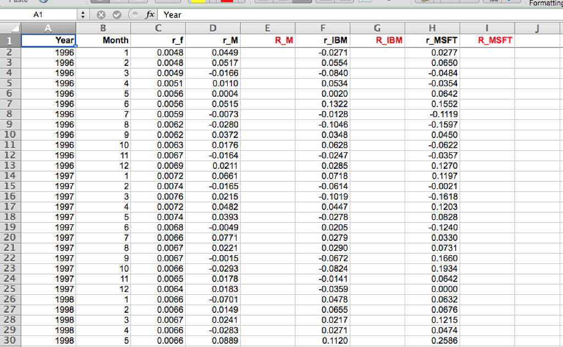Select the r_MSFT header cell in H1
The height and width of the screenshot is (347, 563).
(432, 40)
